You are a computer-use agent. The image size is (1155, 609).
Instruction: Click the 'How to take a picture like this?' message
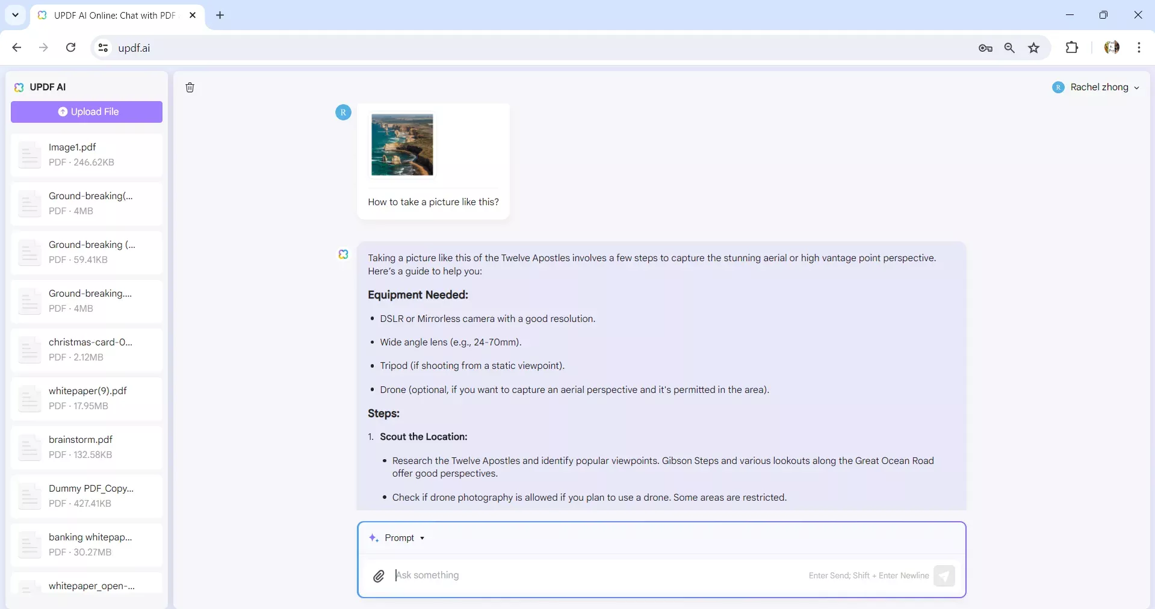[433, 202]
